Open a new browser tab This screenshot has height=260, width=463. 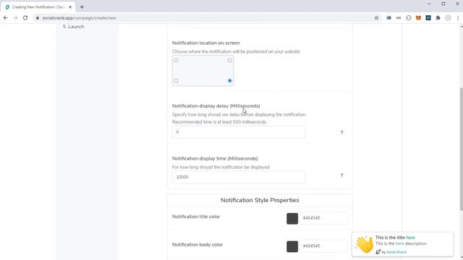82,7
